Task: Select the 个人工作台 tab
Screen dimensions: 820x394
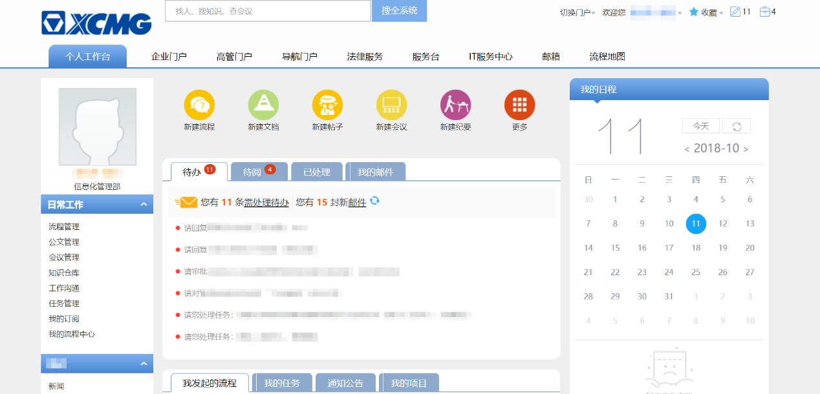Action: click(87, 56)
